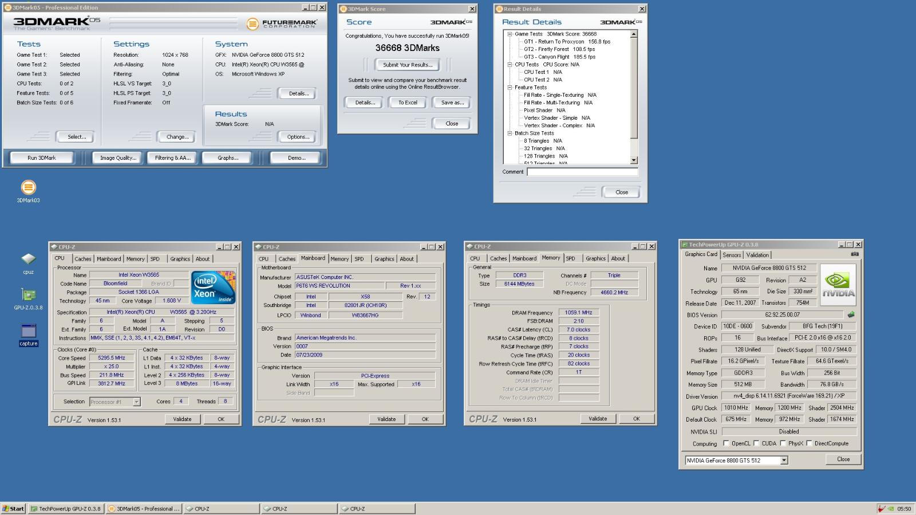Collapse the Game Tests tree node
The height and width of the screenshot is (515, 916).
tap(510, 34)
